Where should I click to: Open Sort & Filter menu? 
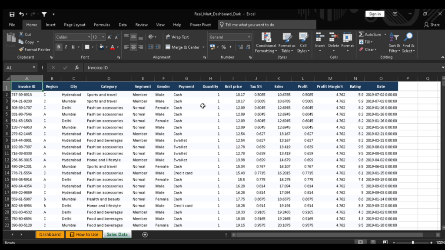(x=394, y=43)
